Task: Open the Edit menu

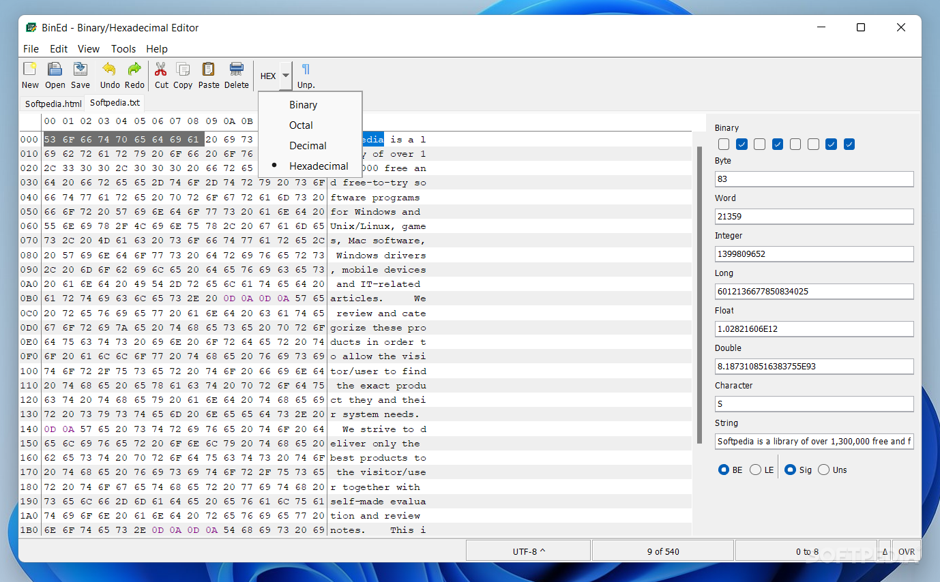Action: coord(59,49)
